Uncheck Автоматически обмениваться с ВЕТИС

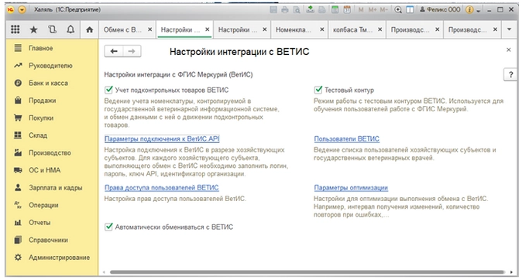[x=108, y=227]
